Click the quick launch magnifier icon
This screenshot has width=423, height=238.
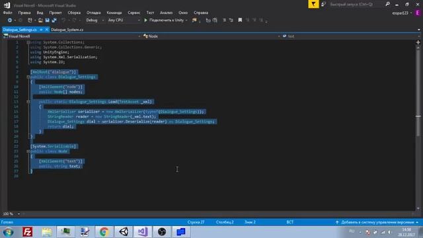[388, 4]
